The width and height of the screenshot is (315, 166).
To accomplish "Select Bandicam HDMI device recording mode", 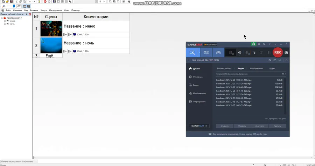I will pos(206,53).
